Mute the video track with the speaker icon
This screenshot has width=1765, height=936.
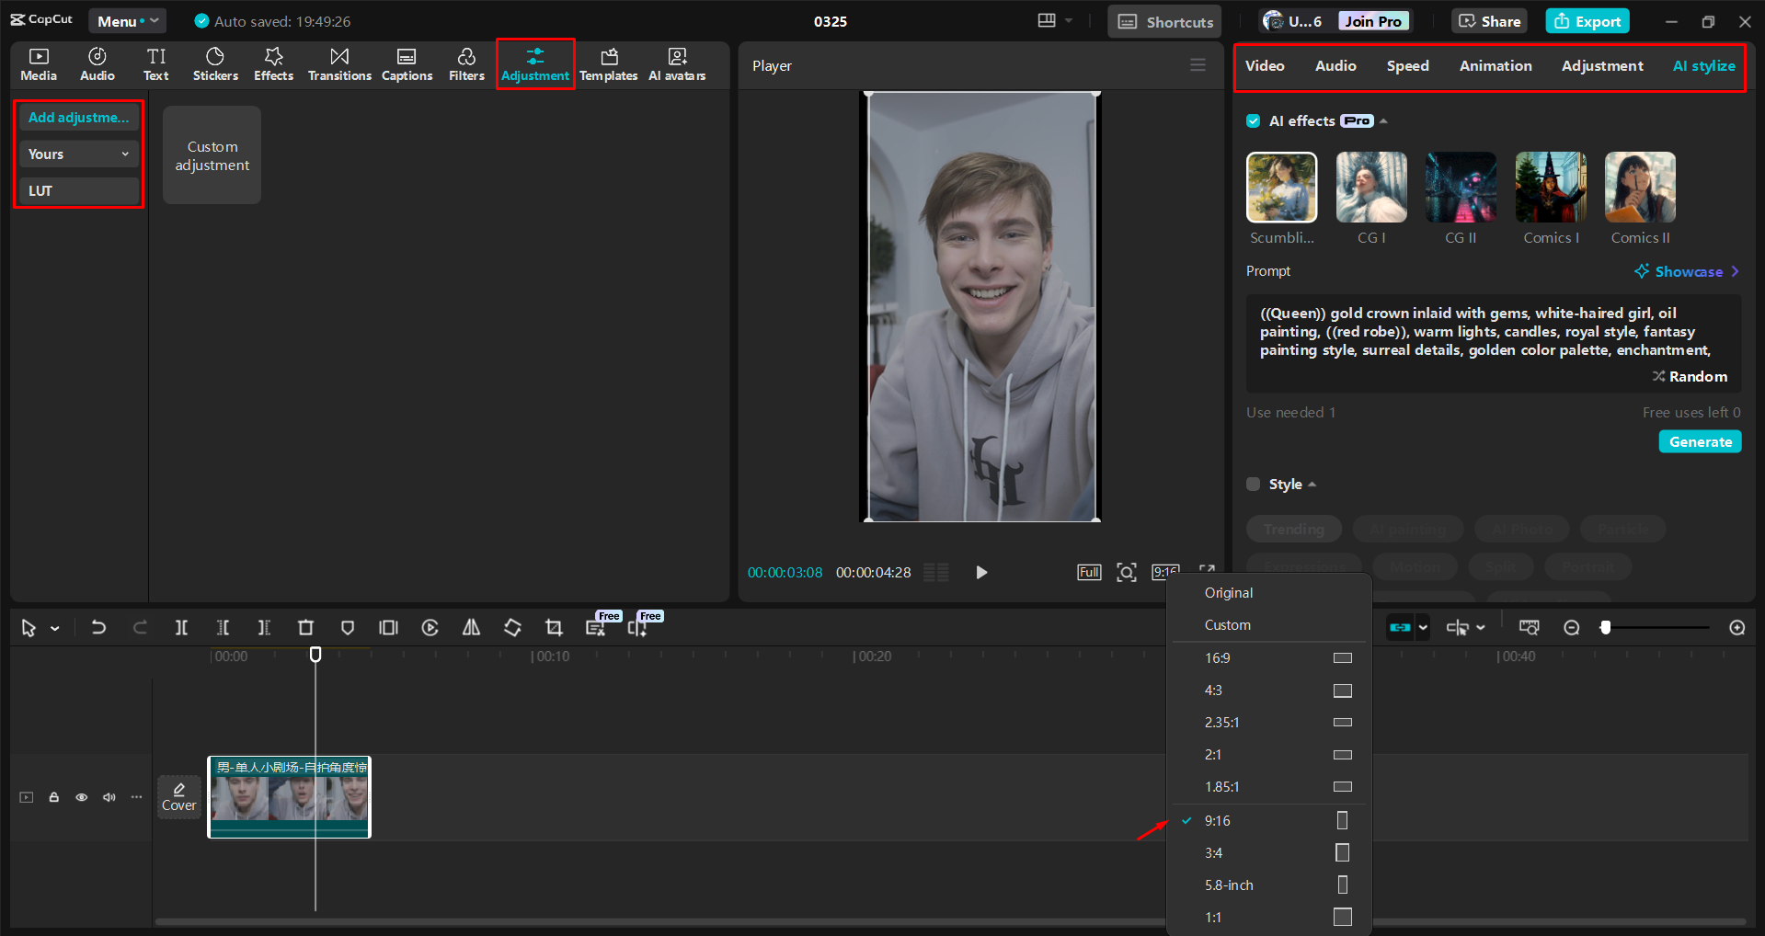point(109,797)
